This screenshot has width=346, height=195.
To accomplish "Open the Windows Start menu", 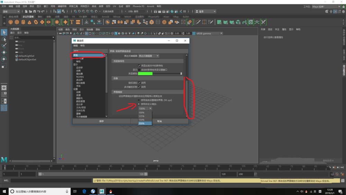I will pos(4,191).
